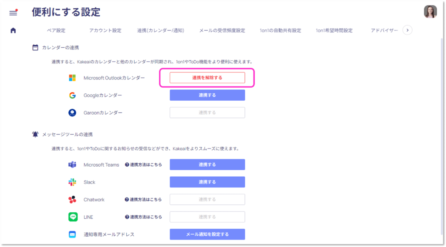Click the mail envelope icon for 通知専用メールアドレス

click(x=72, y=234)
